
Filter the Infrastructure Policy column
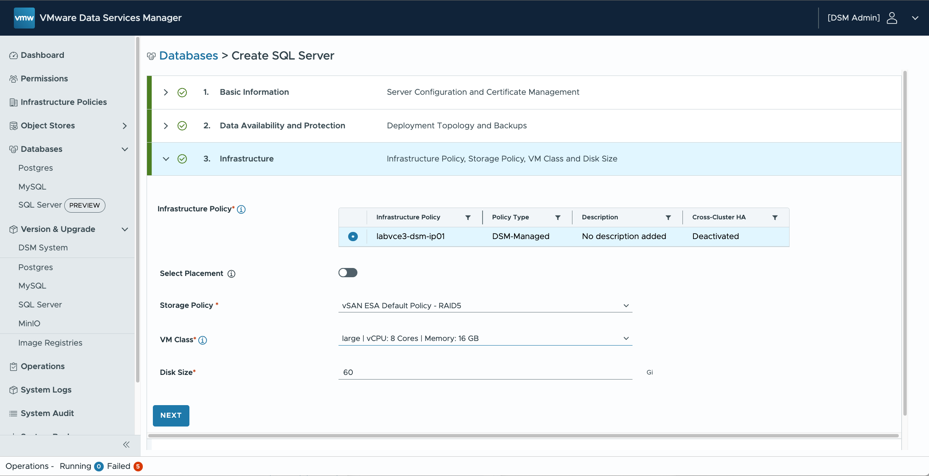point(468,217)
